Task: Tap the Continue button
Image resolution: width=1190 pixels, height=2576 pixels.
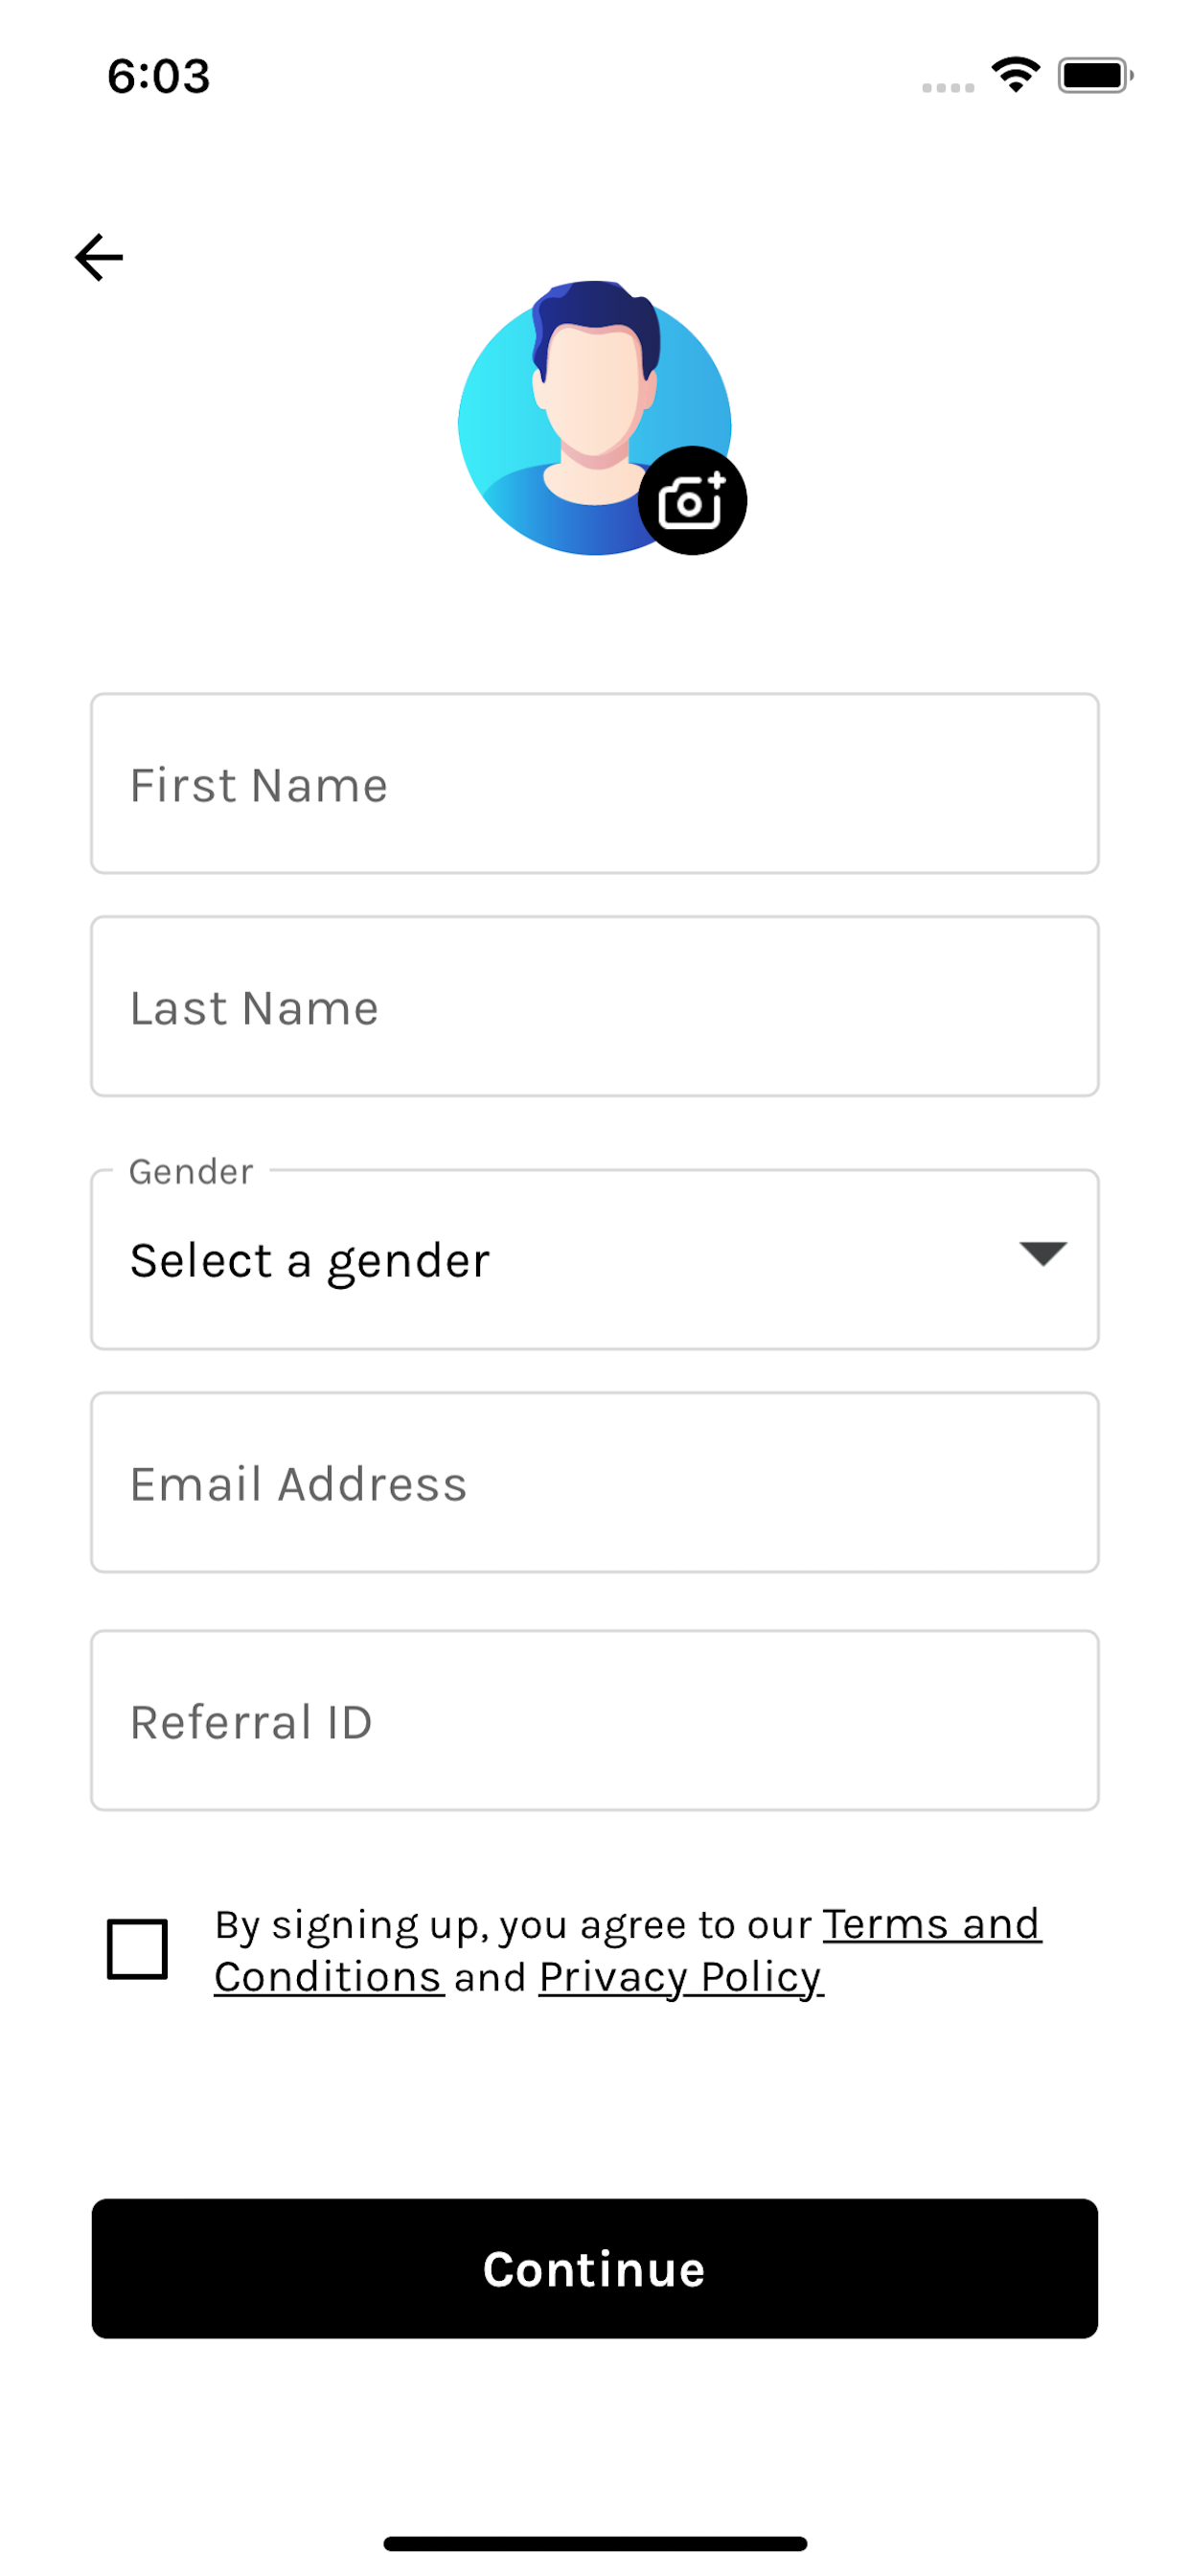Action: click(595, 2269)
